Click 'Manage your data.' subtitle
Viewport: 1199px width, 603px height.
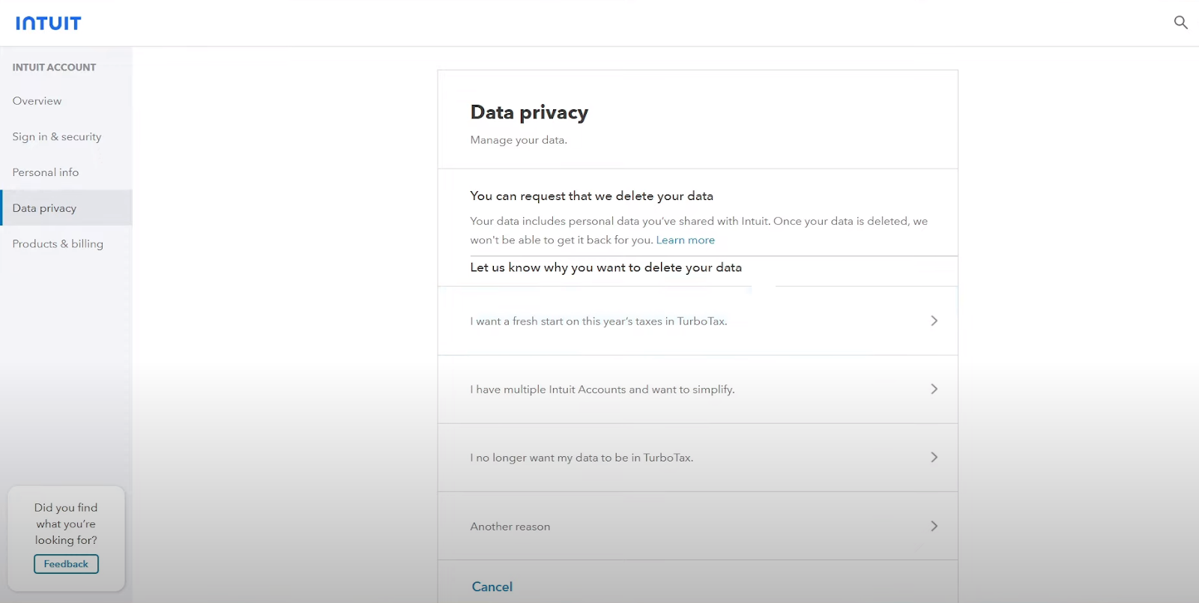point(519,140)
